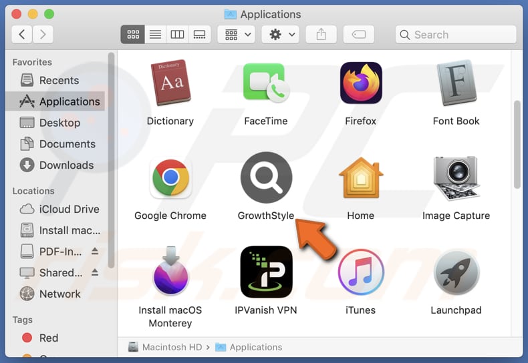The image size is (528, 363).
Task: Click Applications in the path bar
Action: coord(249,347)
